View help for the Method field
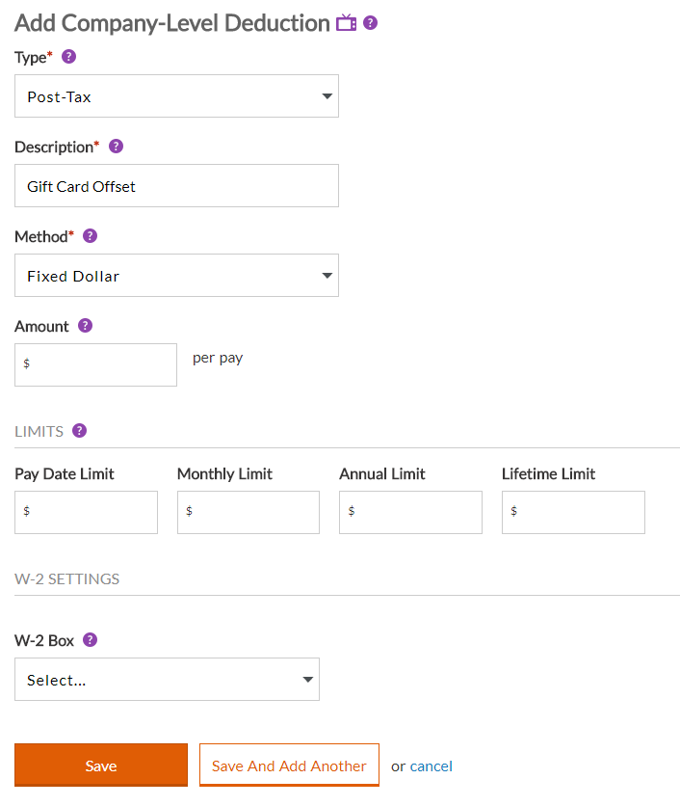Image resolution: width=680 pixels, height=806 pixels. pyautogui.click(x=90, y=236)
